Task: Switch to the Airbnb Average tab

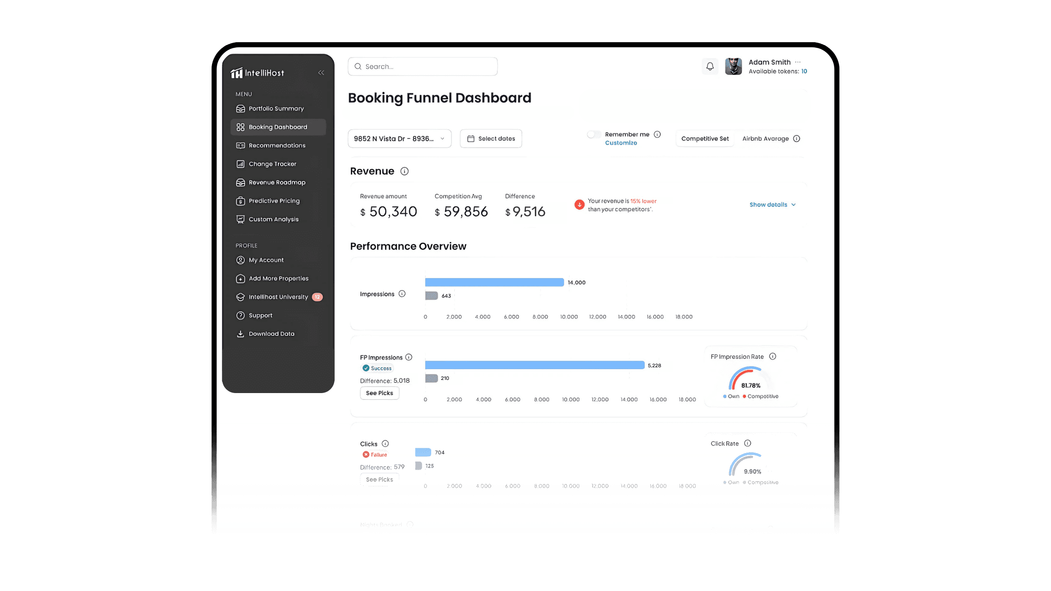Action: pyautogui.click(x=765, y=139)
